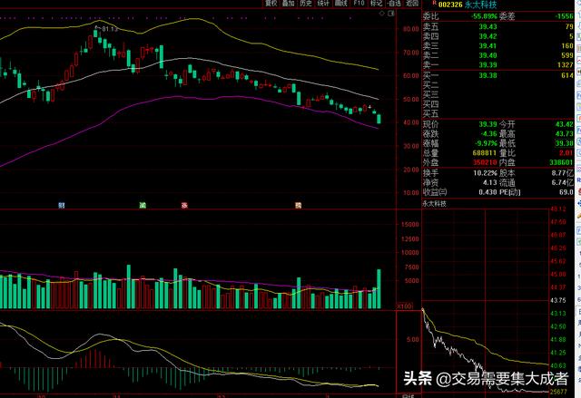
Task: Click the tallest final volume bar
Action: pyautogui.click(x=379, y=289)
